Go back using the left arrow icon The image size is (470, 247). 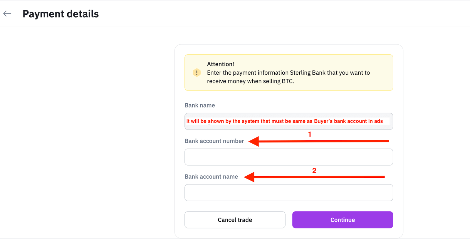point(7,14)
